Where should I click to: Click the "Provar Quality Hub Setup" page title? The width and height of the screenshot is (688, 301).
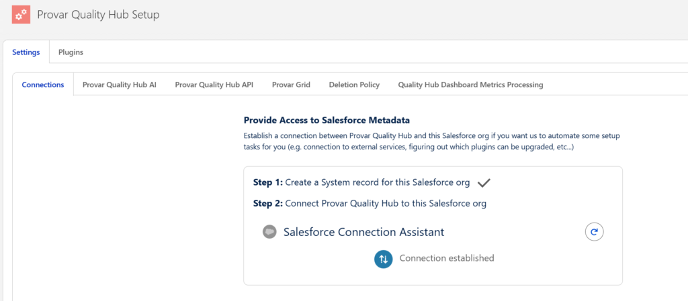[x=98, y=14]
